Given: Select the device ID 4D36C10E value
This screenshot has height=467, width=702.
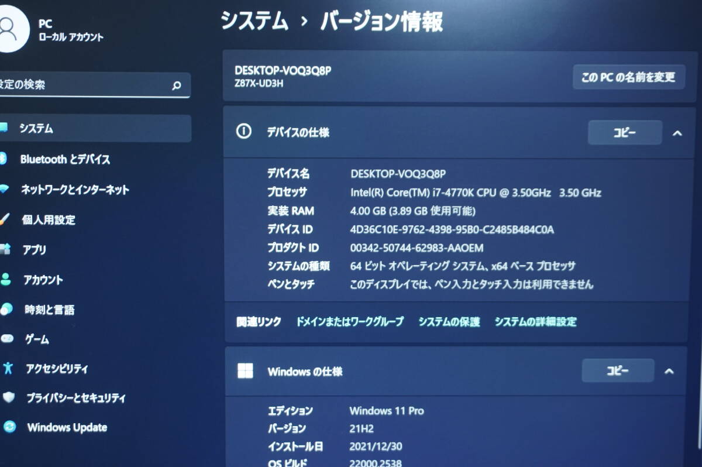Looking at the screenshot, I should [452, 229].
